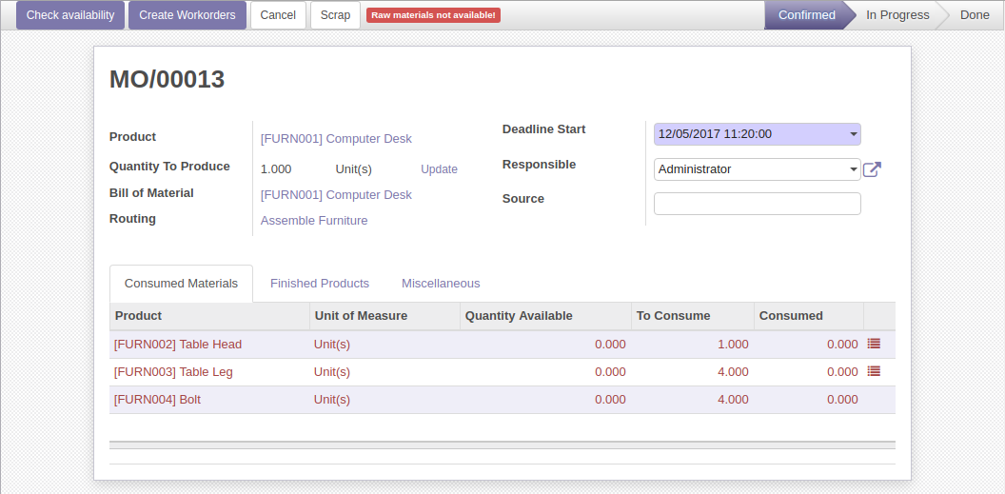Click the Scrap button
This screenshot has height=494, width=1005.
tap(335, 15)
